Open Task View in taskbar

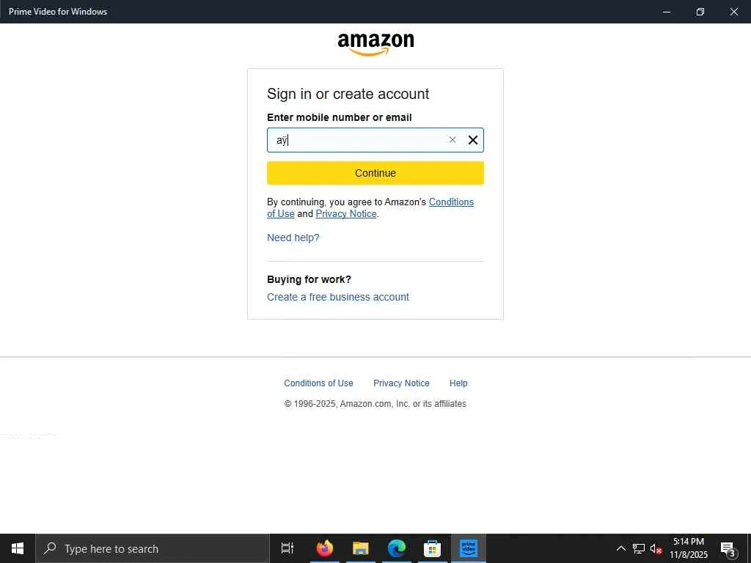[287, 548]
